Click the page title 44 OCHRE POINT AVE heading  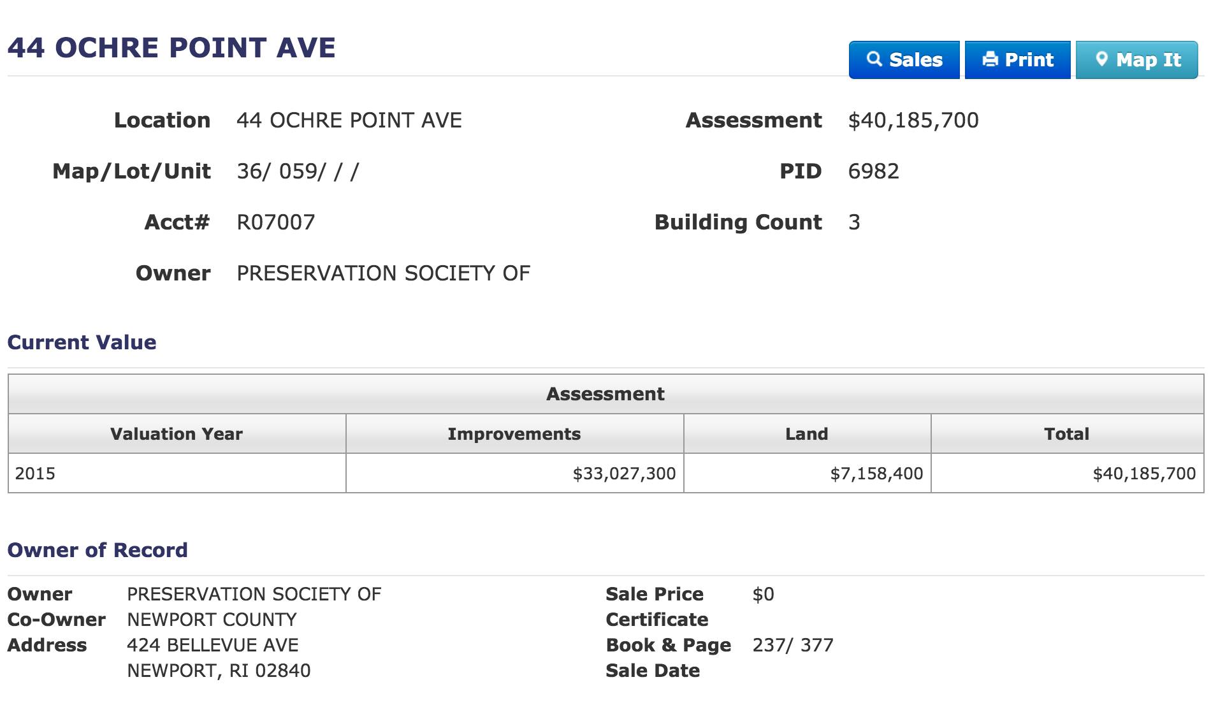point(171,48)
